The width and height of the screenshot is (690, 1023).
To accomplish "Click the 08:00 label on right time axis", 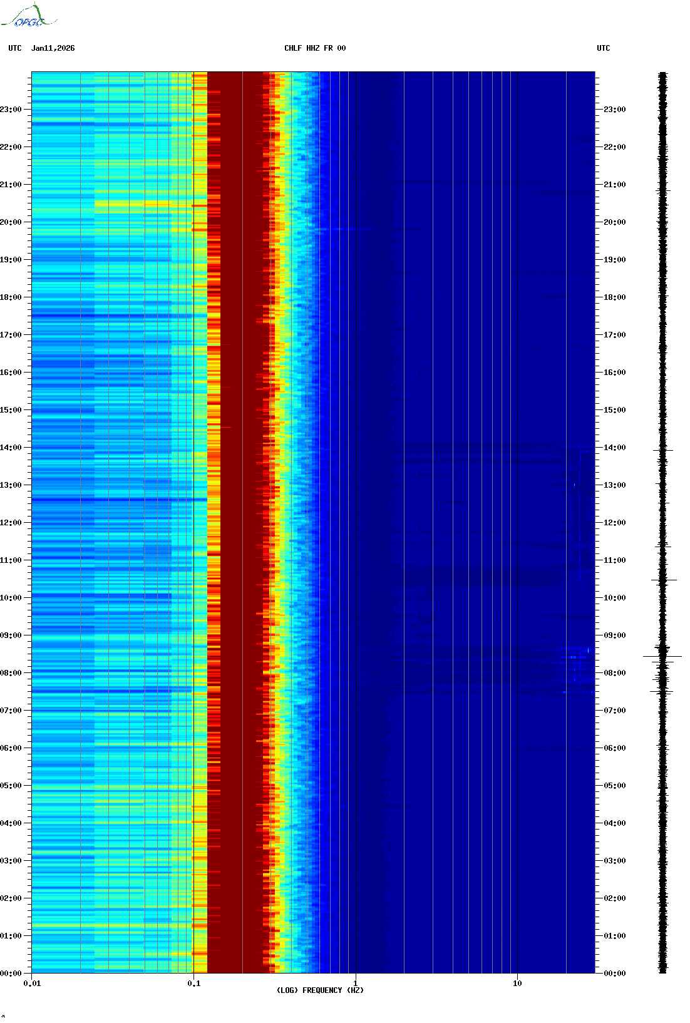I will 614,673.
